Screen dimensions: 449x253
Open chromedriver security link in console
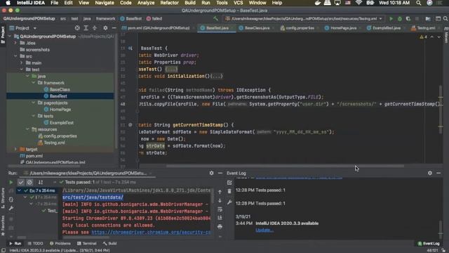151,233
